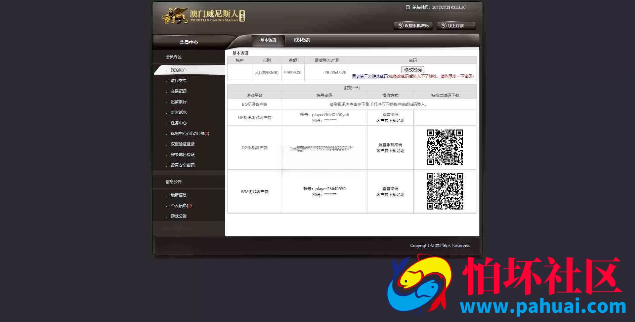Click 客户端下载地址 in the OB视讯游戏客户端 row
This screenshot has width=635, height=322.
click(390, 121)
